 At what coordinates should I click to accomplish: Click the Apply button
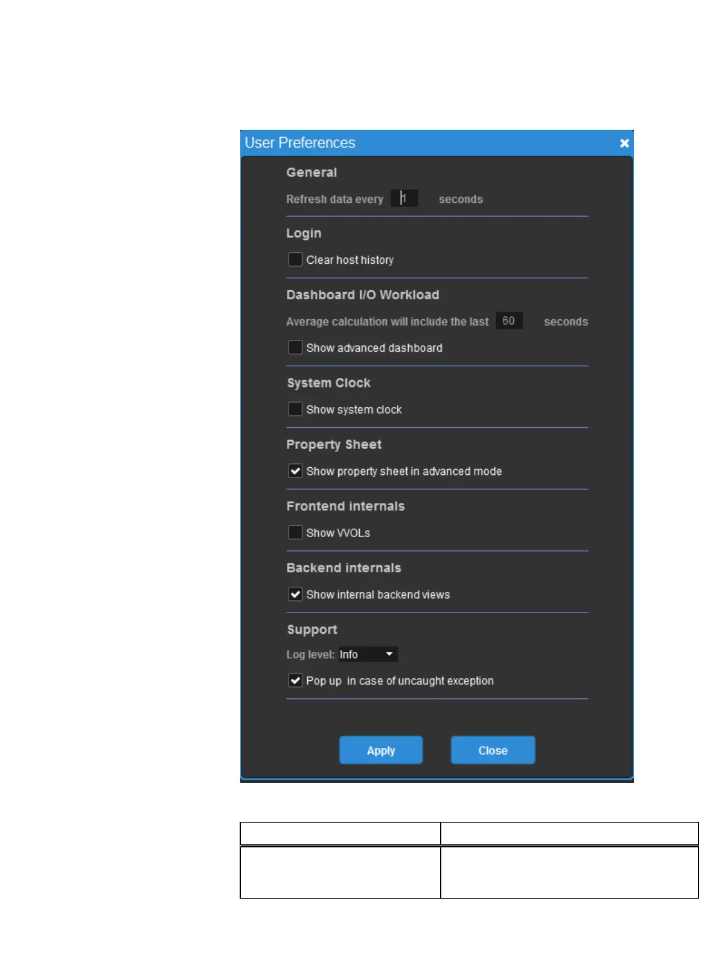(381, 750)
